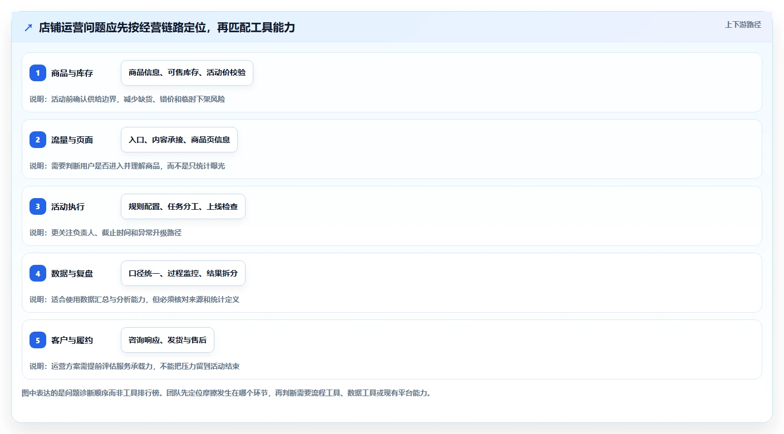This screenshot has height=434, width=784.
Task: Click the note about 需要判断用户是否进入并理解商品
Action: (128, 166)
